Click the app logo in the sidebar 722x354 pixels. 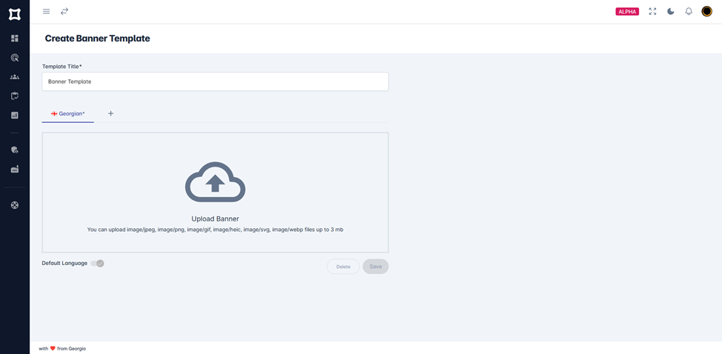pyautogui.click(x=15, y=14)
